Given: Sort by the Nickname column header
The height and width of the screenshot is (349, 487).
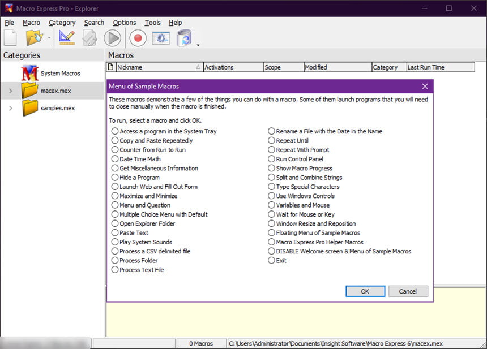Looking at the screenshot, I should point(159,67).
